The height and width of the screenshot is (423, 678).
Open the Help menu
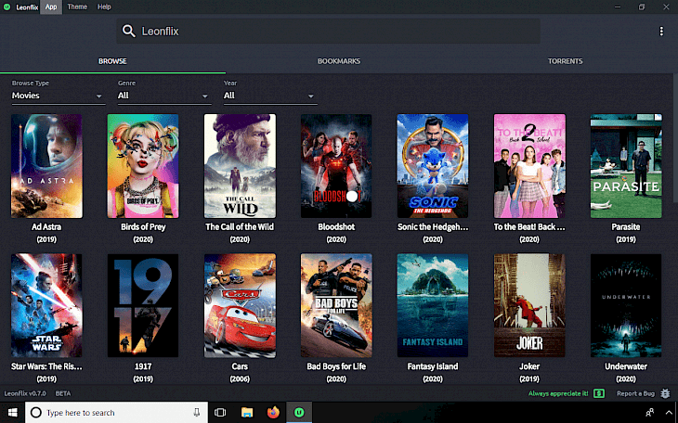click(x=104, y=6)
